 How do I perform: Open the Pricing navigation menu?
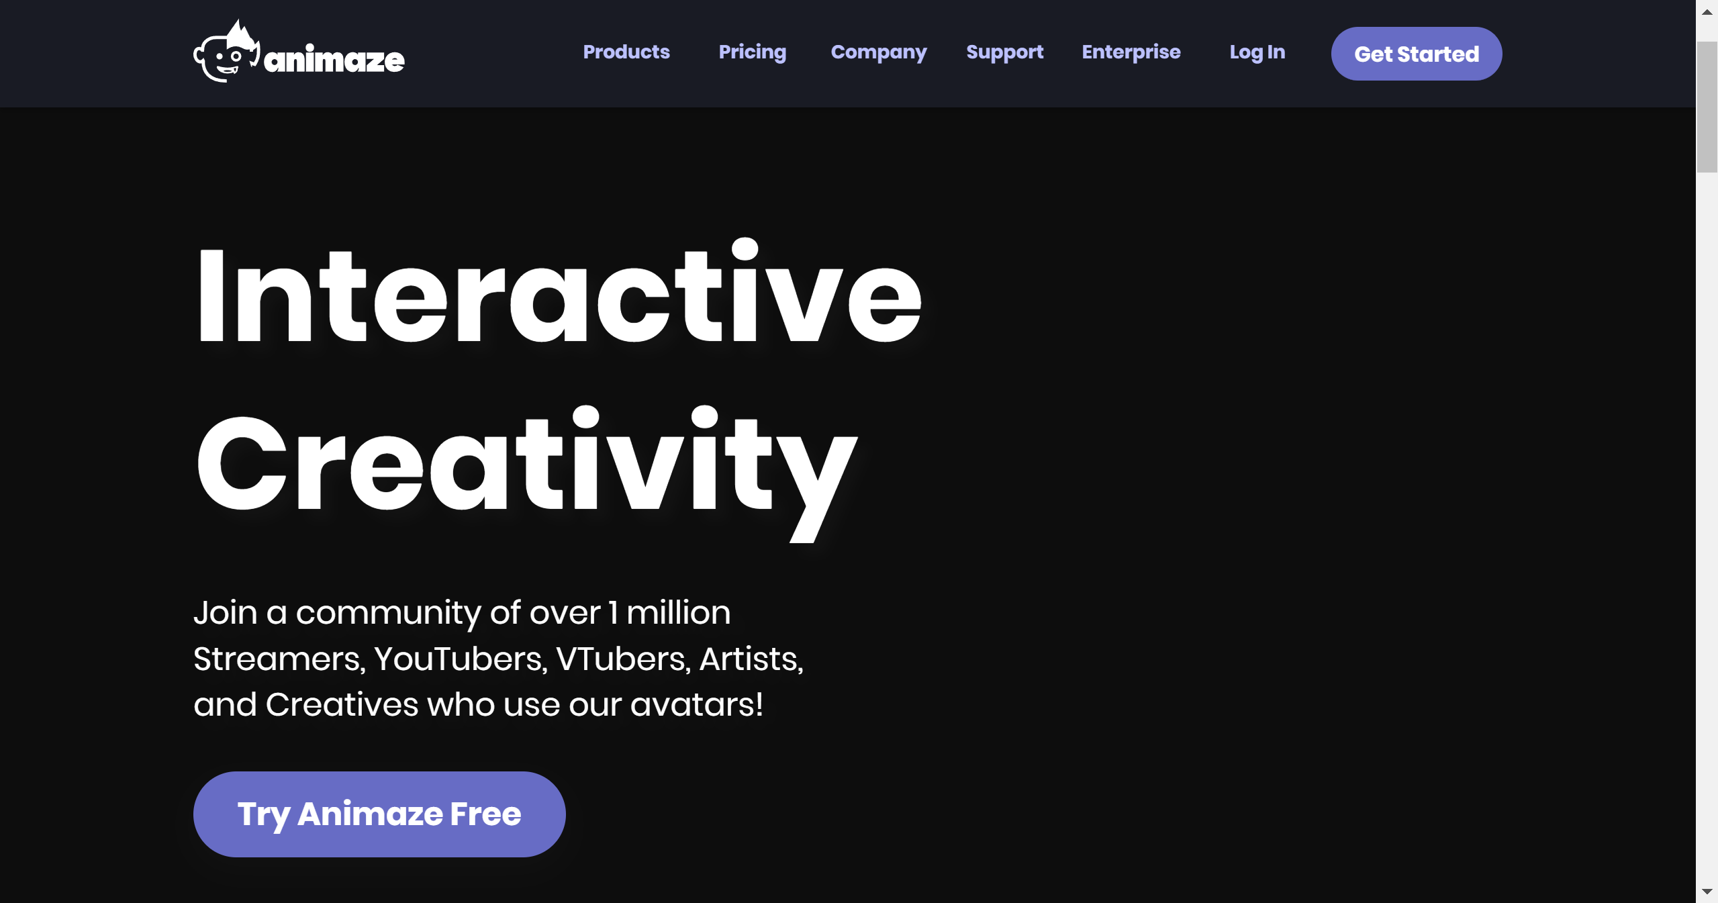(x=752, y=52)
